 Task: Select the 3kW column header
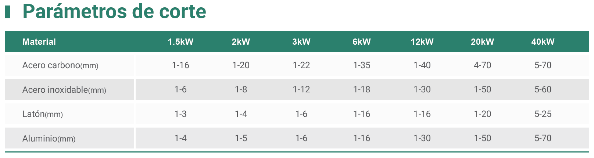tap(301, 42)
